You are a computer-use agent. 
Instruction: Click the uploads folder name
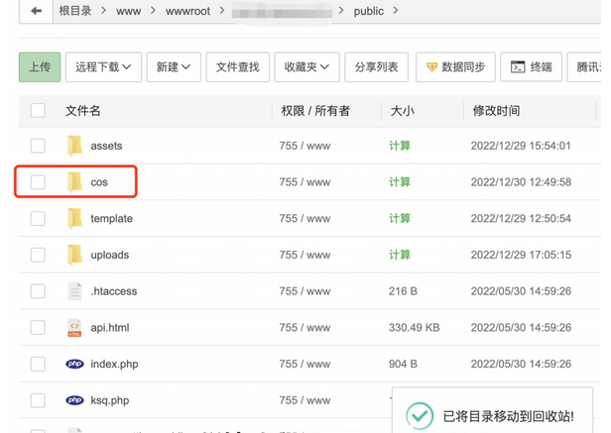click(109, 255)
